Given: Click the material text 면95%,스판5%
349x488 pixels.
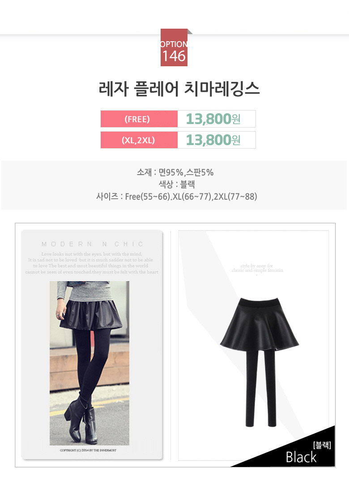Looking at the screenshot, I should [x=186, y=172].
